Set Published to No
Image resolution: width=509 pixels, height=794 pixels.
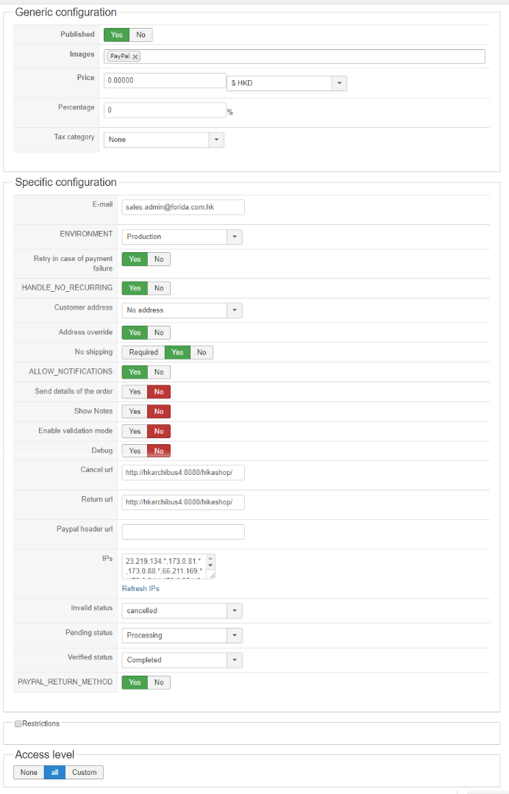click(x=140, y=35)
